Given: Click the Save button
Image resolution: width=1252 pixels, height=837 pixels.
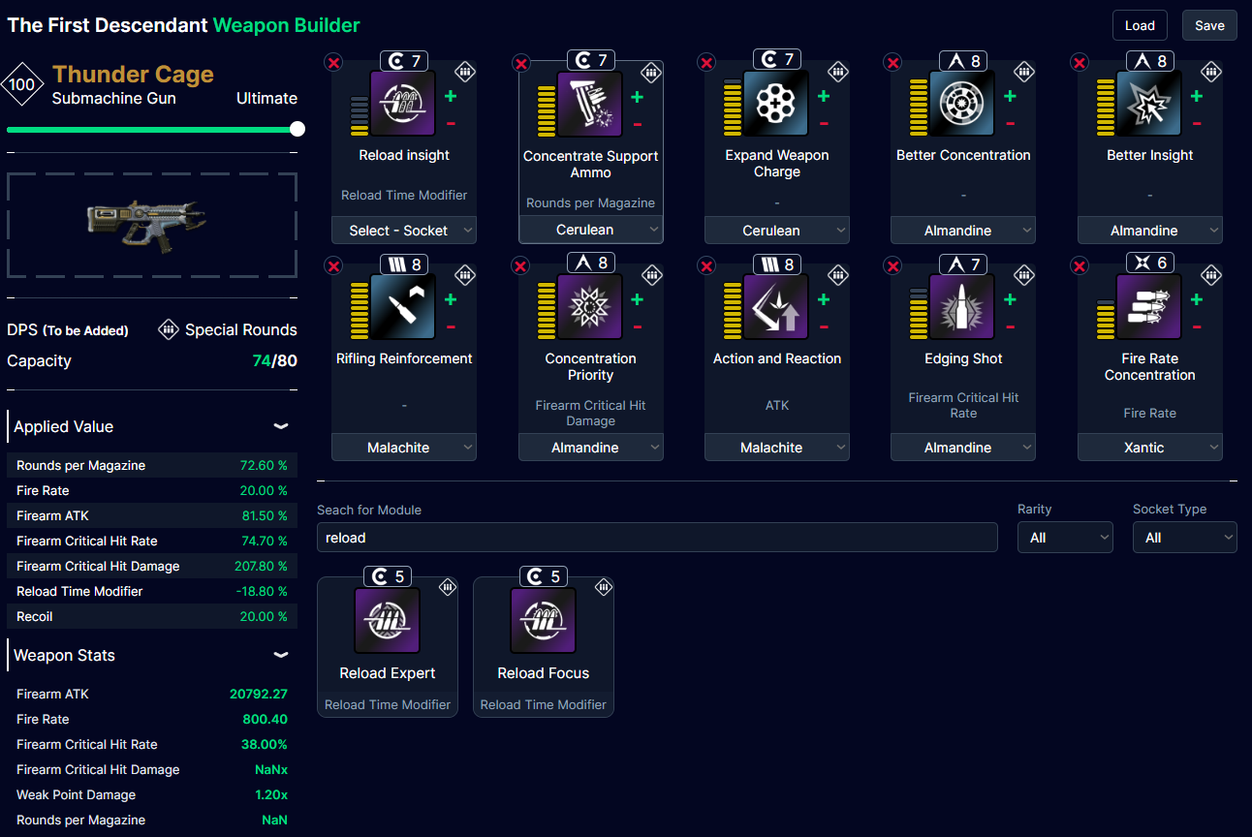Looking at the screenshot, I should 1209,26.
